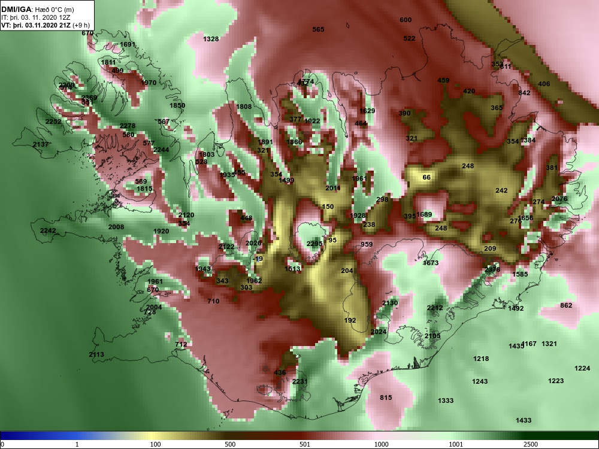Image resolution: width=599 pixels, height=449 pixels.
Task: Click the map value '1943'
Action: click(203, 269)
